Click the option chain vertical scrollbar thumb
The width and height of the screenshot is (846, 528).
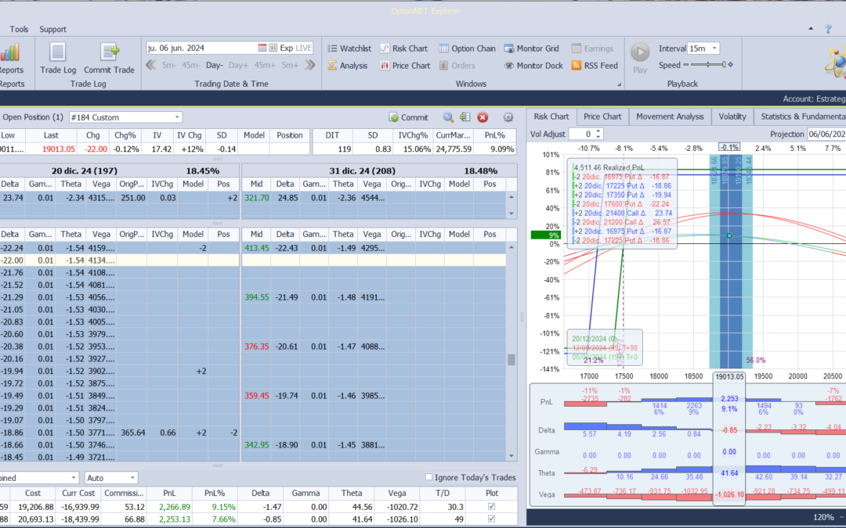coord(512,359)
